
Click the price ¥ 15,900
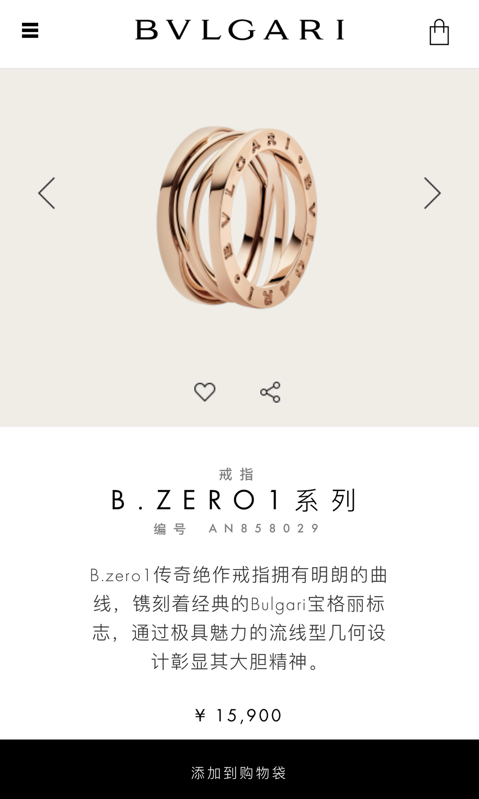click(239, 715)
